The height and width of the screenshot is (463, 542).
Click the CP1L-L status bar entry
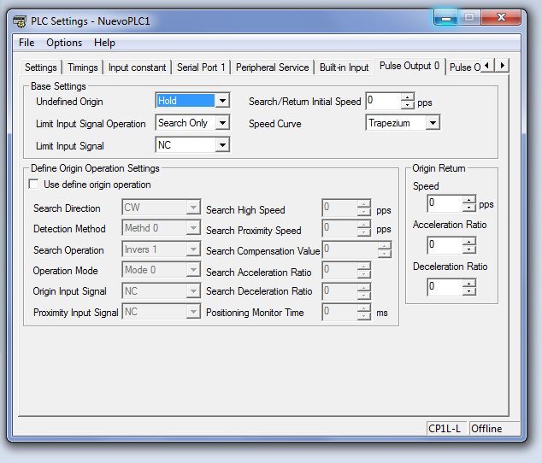(x=446, y=429)
